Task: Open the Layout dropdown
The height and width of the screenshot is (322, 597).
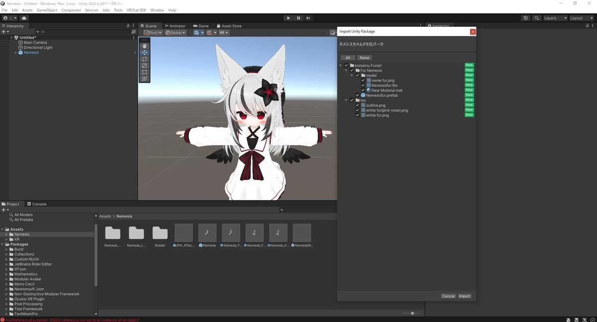Action: point(581,18)
